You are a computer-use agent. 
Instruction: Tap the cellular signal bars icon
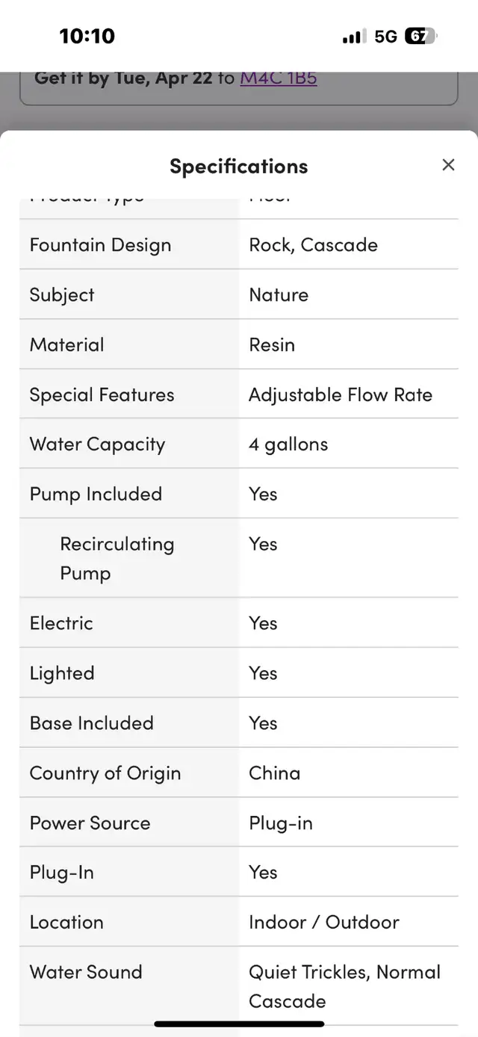pos(354,36)
